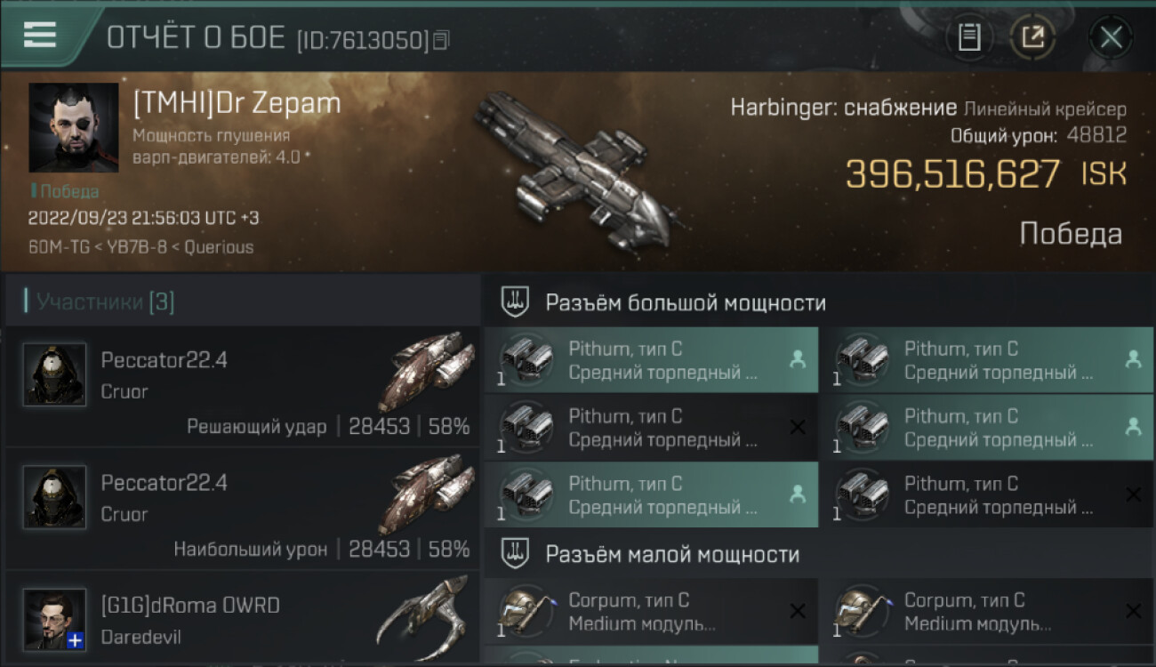Open the hamburger menu icon
Image resolution: width=1156 pixels, height=667 pixels.
pos(40,34)
